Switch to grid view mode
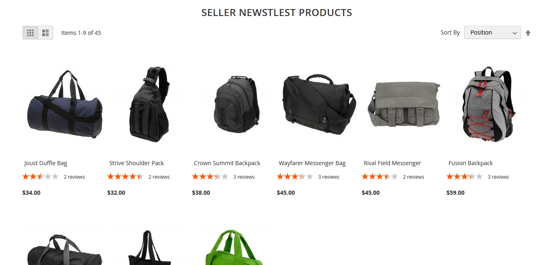The image size is (552, 265). [x=30, y=33]
